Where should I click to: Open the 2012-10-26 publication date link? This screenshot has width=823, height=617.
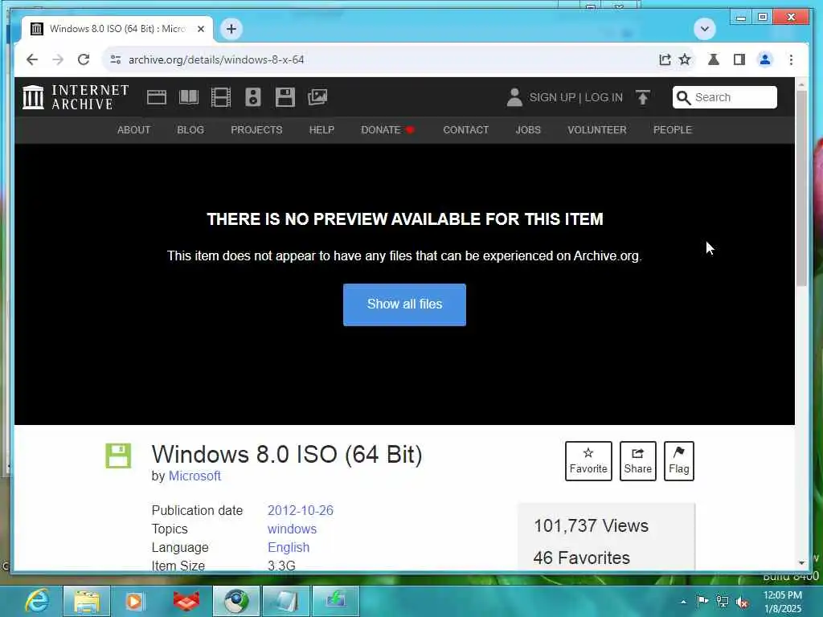click(x=301, y=510)
